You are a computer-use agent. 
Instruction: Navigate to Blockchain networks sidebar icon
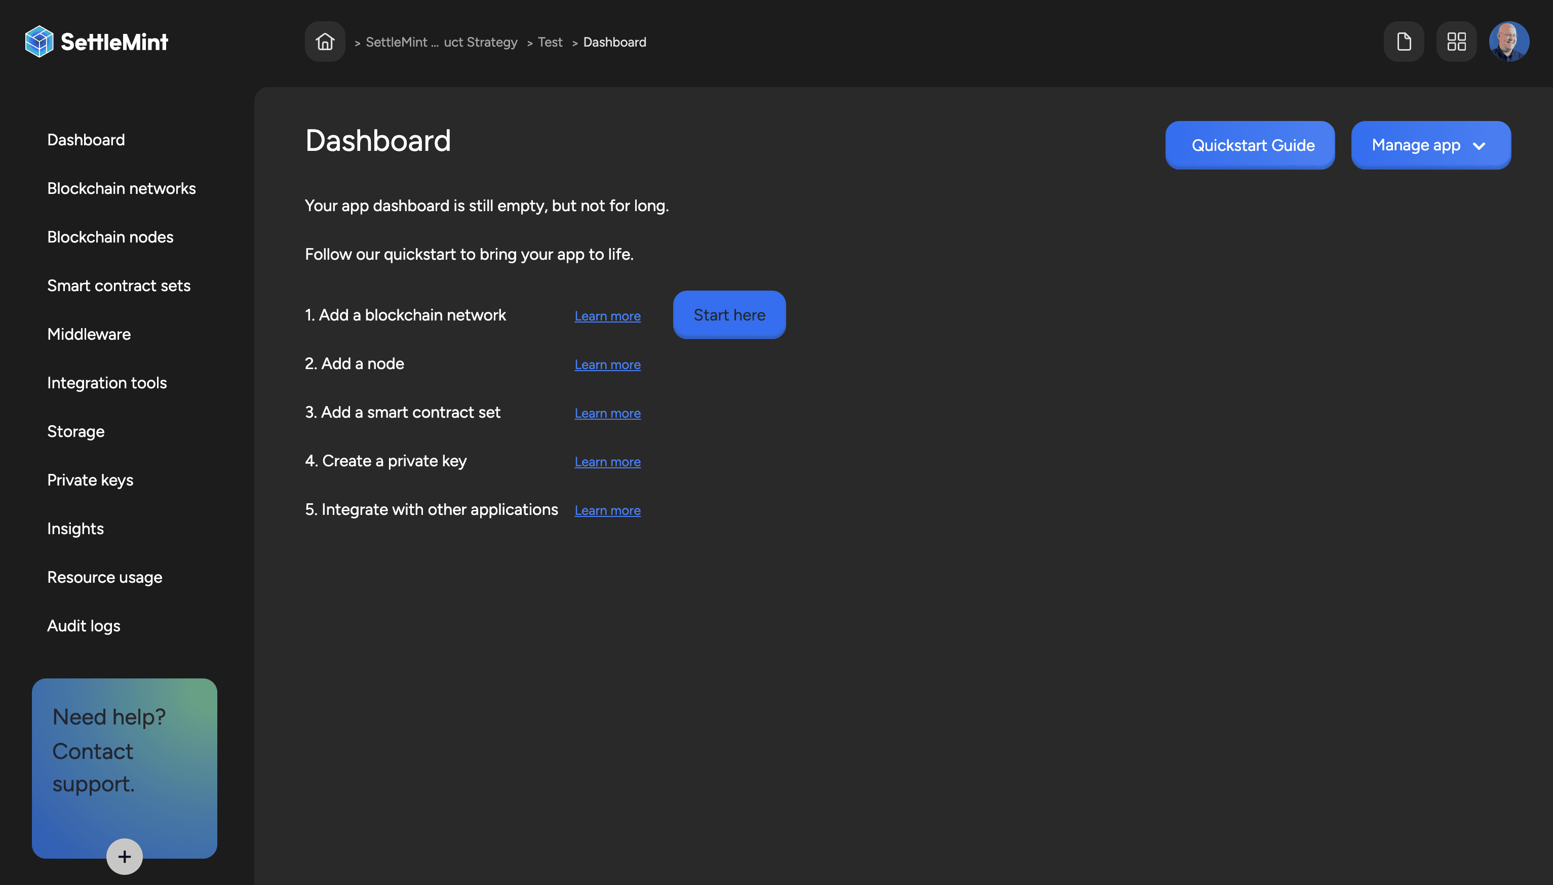(122, 188)
